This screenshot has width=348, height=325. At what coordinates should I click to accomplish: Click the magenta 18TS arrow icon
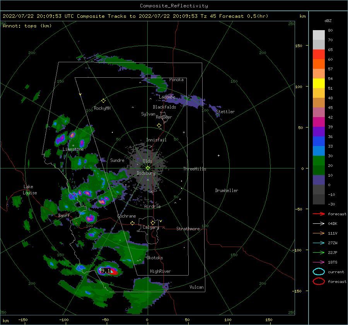pos(319,262)
